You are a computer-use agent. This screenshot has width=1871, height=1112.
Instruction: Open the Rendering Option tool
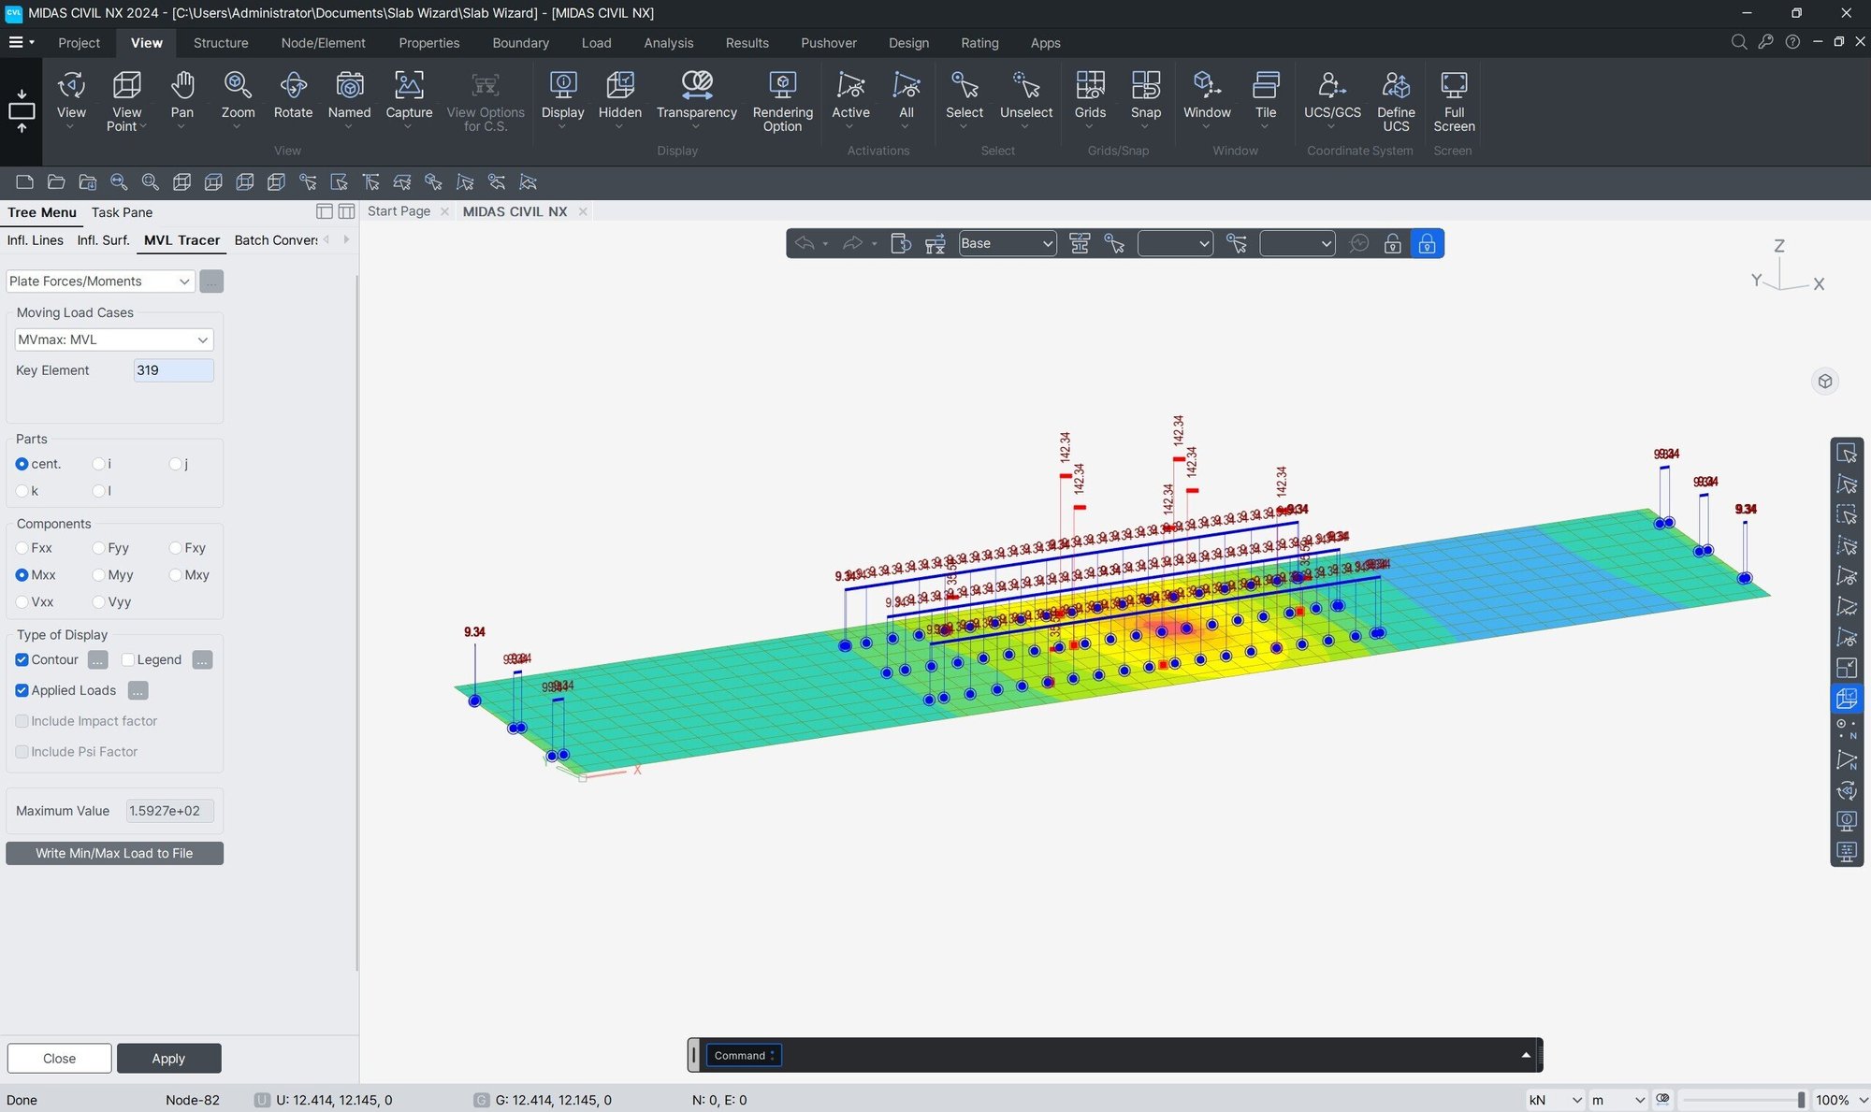click(782, 100)
